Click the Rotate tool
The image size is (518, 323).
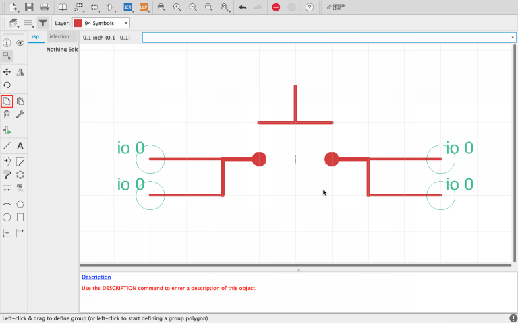tap(7, 85)
